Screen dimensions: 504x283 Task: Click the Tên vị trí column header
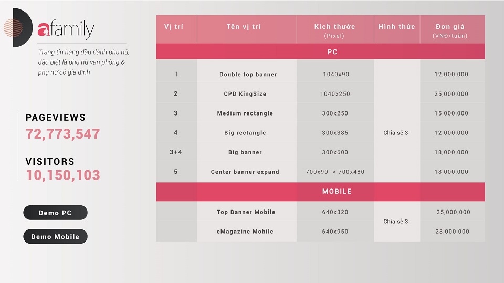point(244,27)
